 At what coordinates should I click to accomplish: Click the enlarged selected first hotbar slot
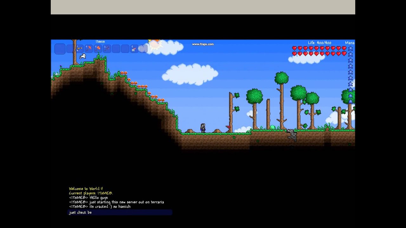click(x=60, y=49)
